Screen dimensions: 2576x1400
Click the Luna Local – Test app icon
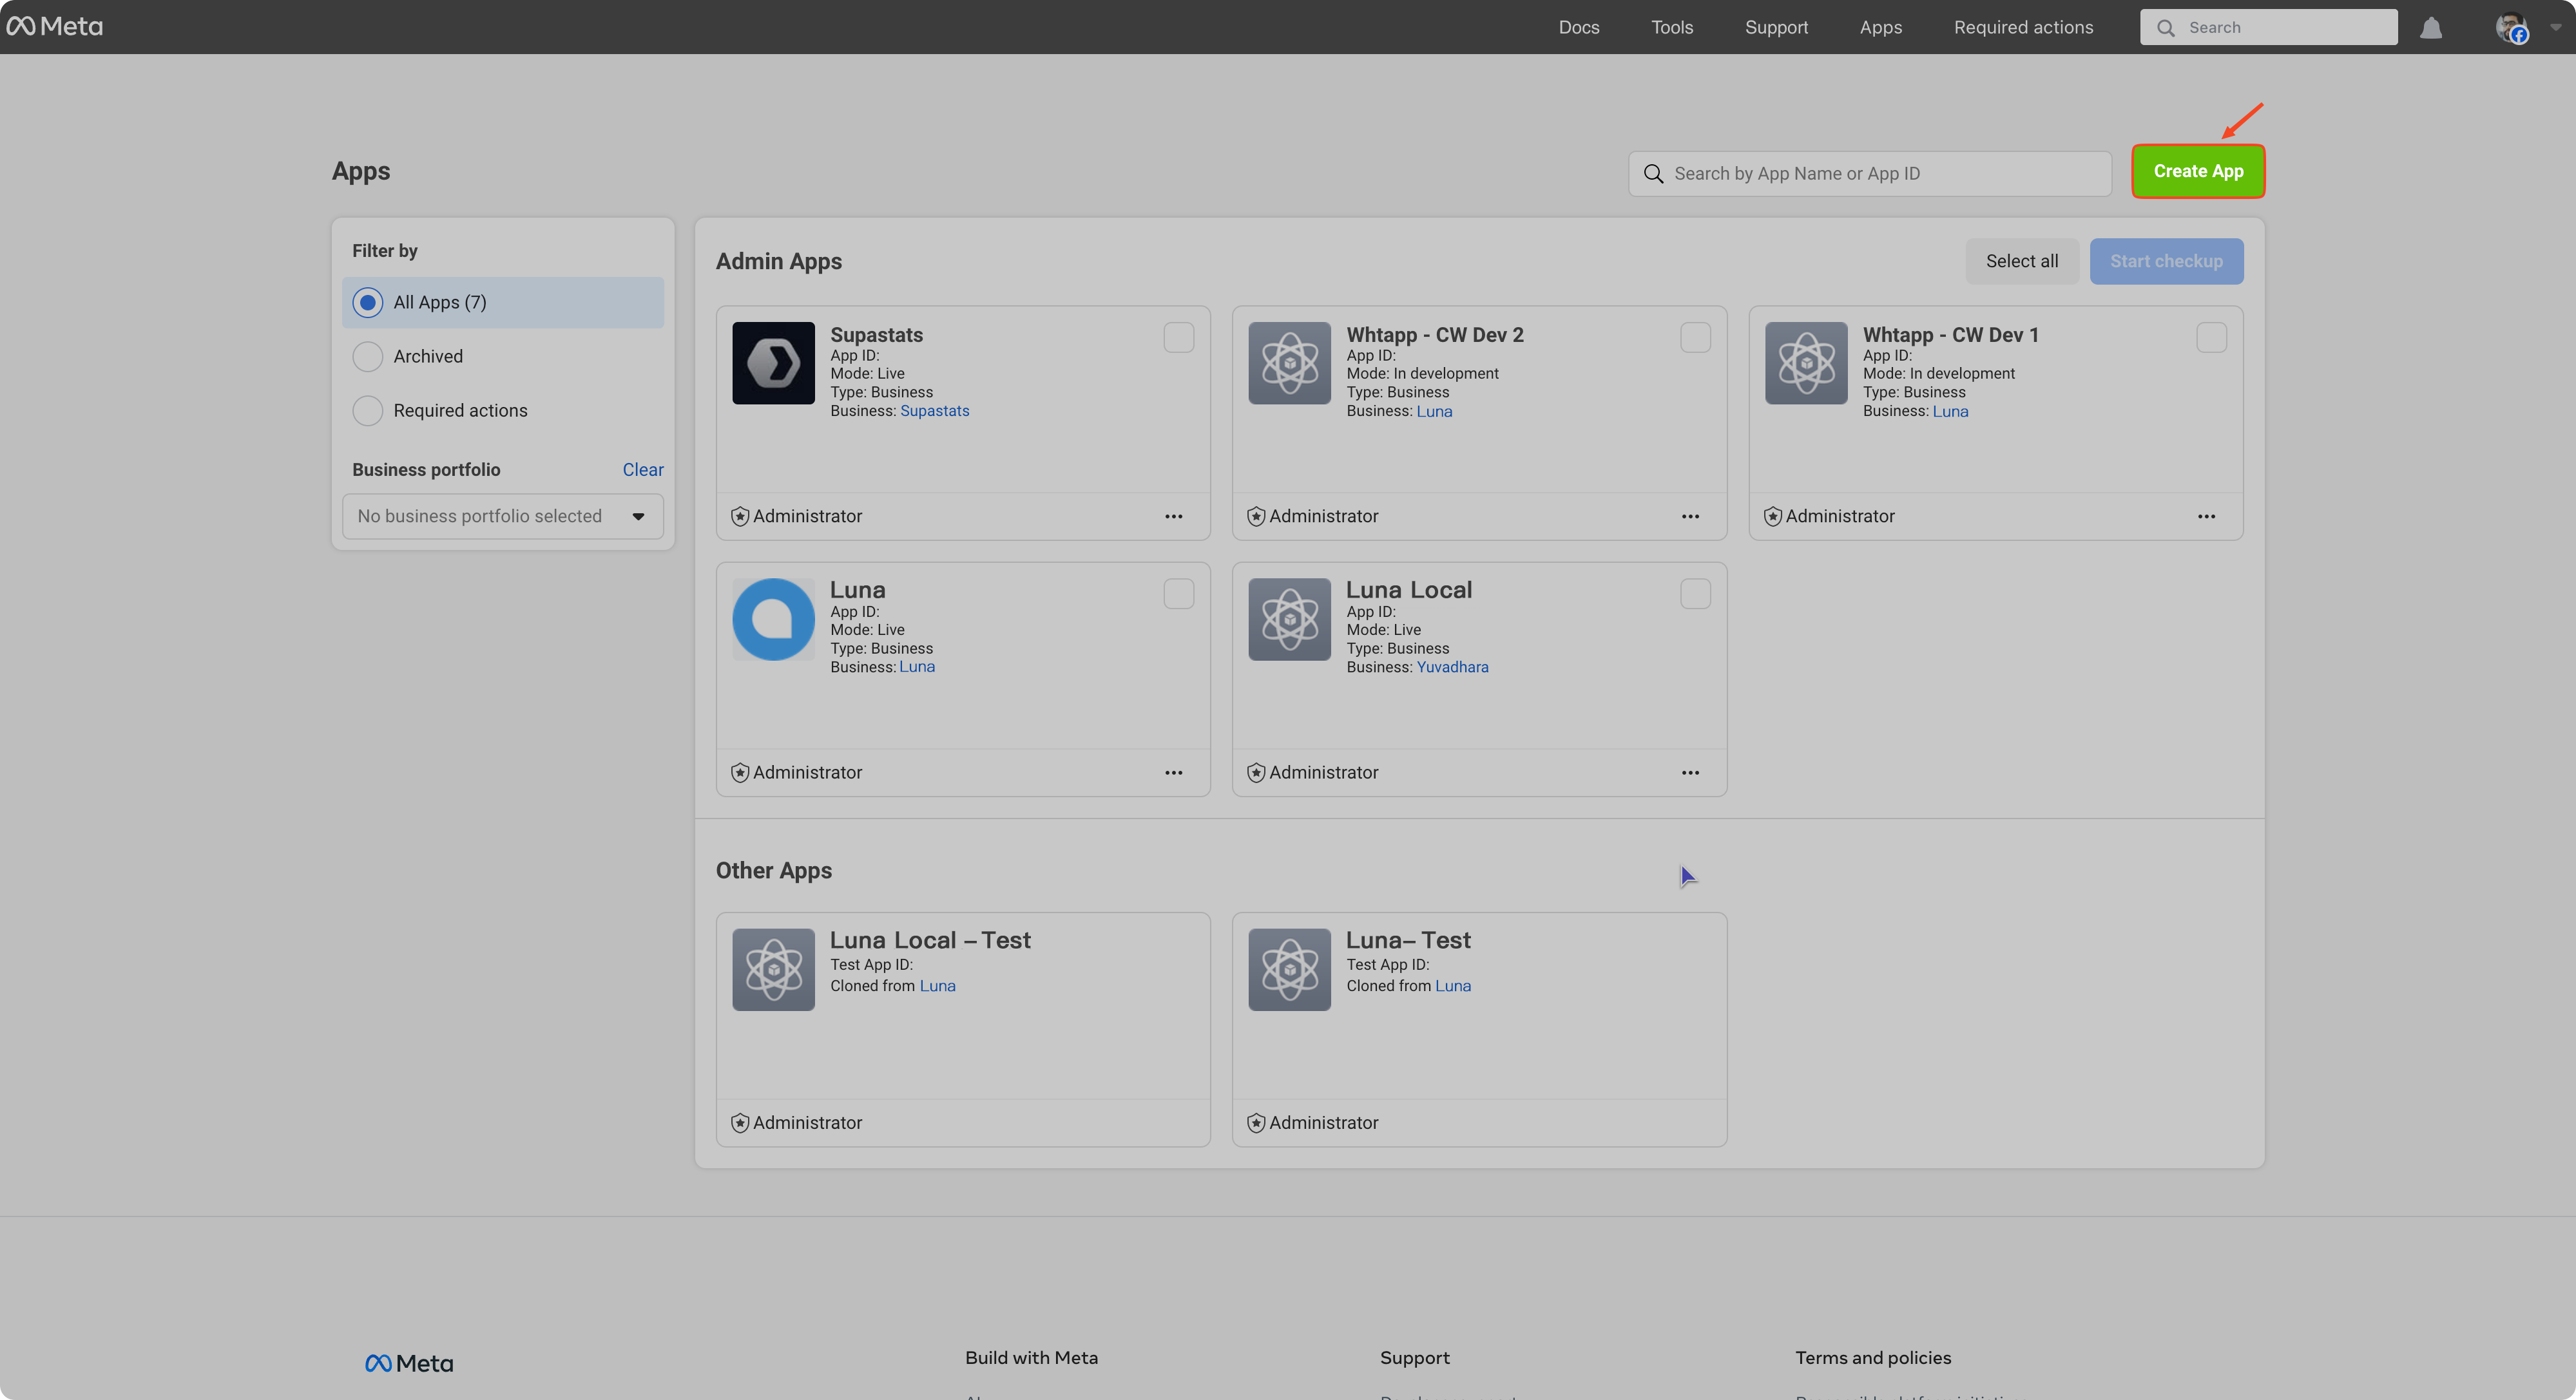point(773,969)
